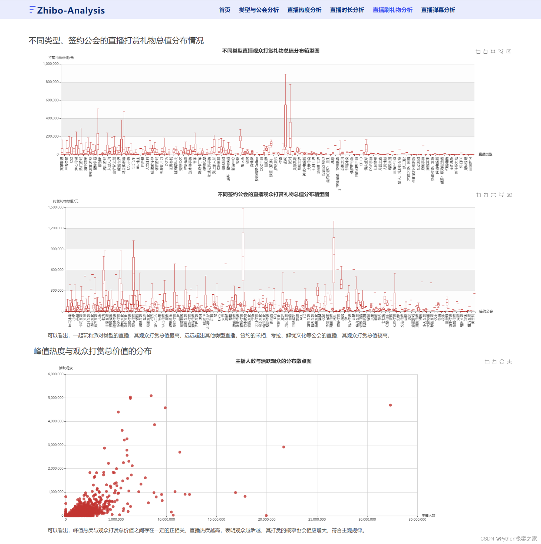
Task: Go to 直播热度分析 page
Action: tap(304, 10)
